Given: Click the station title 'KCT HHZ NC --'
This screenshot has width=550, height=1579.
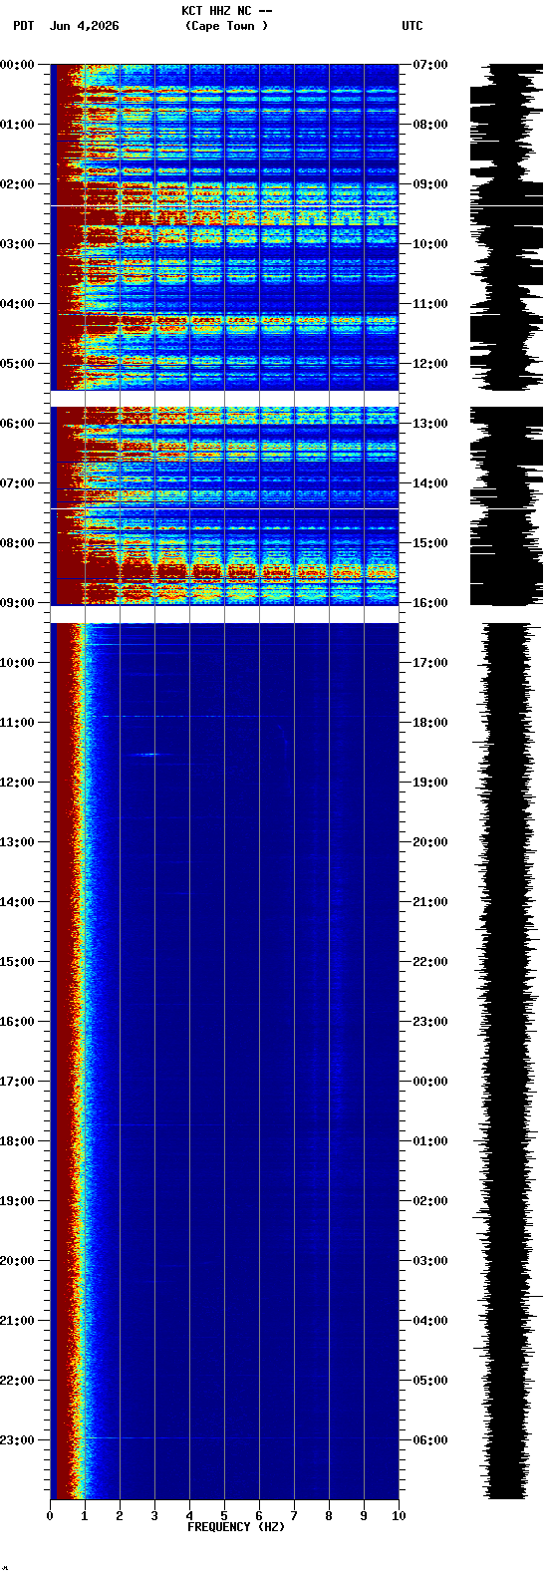Looking at the screenshot, I should [226, 11].
